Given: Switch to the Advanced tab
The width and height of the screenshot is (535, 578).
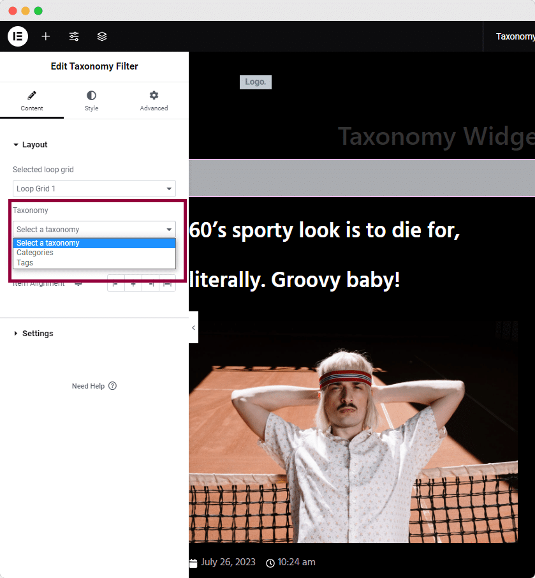Looking at the screenshot, I should (x=153, y=101).
